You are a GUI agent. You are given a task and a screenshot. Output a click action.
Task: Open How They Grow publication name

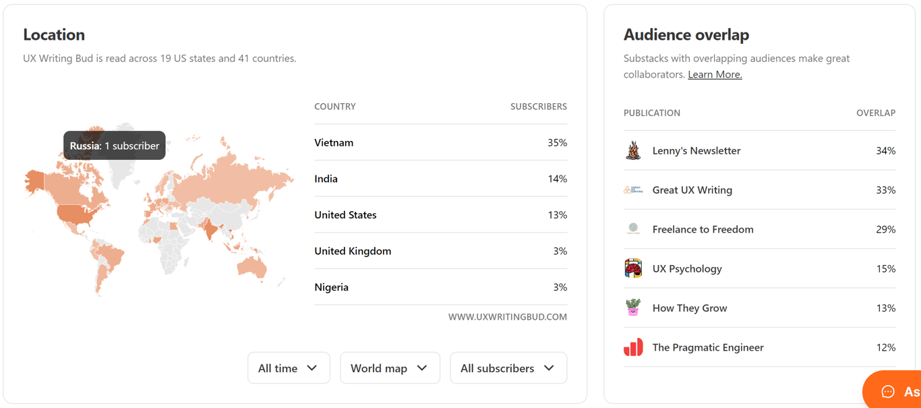(x=690, y=308)
